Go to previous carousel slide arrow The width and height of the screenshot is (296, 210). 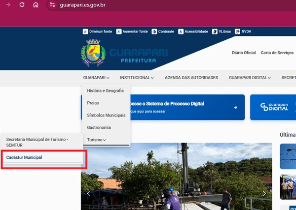pyautogui.click(x=88, y=193)
